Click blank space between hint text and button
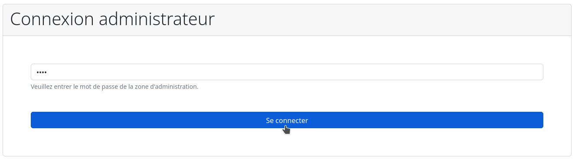 tap(287, 101)
